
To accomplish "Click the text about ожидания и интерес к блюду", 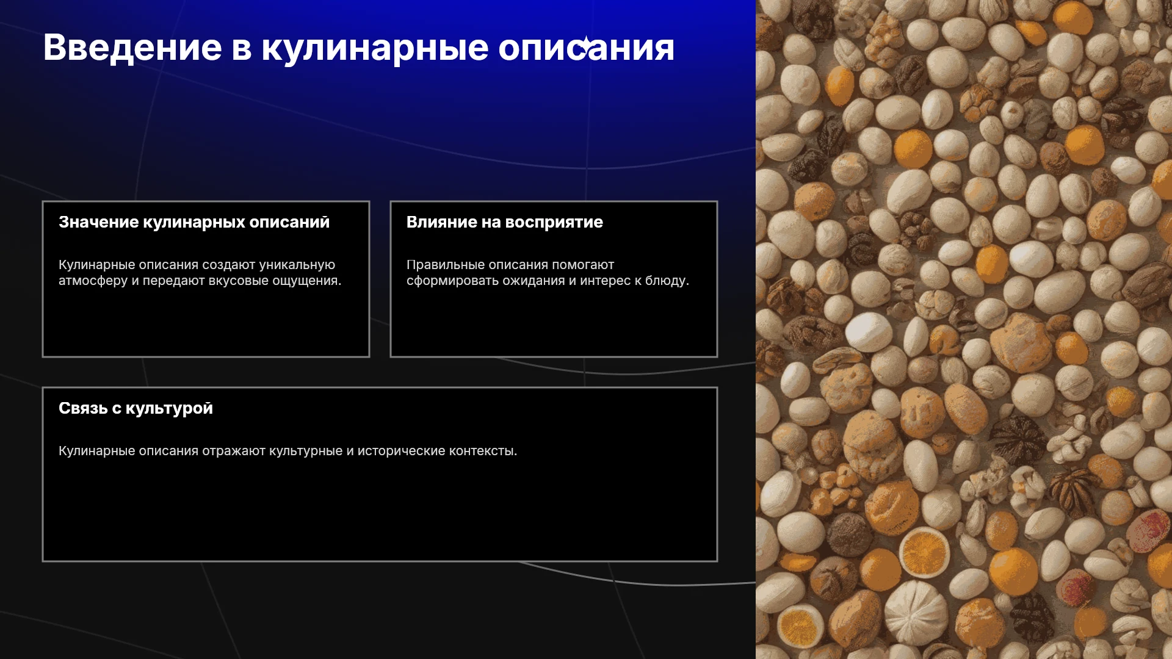I will [548, 273].
